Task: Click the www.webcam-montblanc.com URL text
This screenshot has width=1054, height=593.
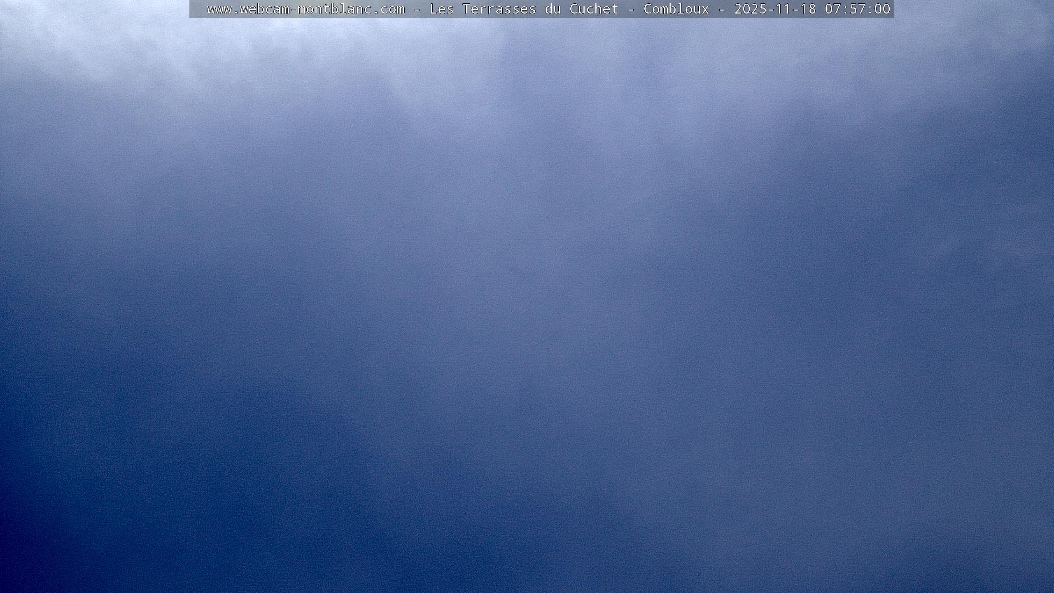Action: [x=305, y=9]
